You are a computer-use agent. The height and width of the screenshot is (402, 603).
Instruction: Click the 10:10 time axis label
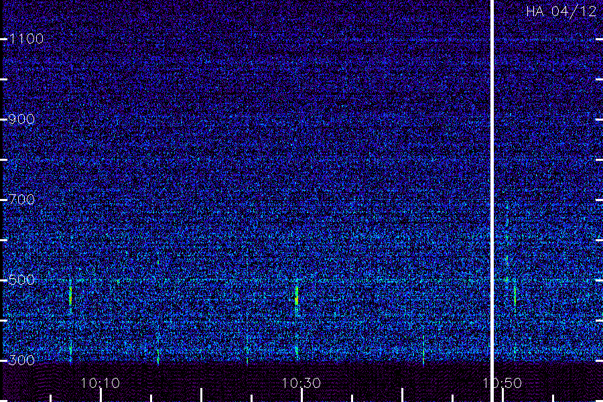100,383
